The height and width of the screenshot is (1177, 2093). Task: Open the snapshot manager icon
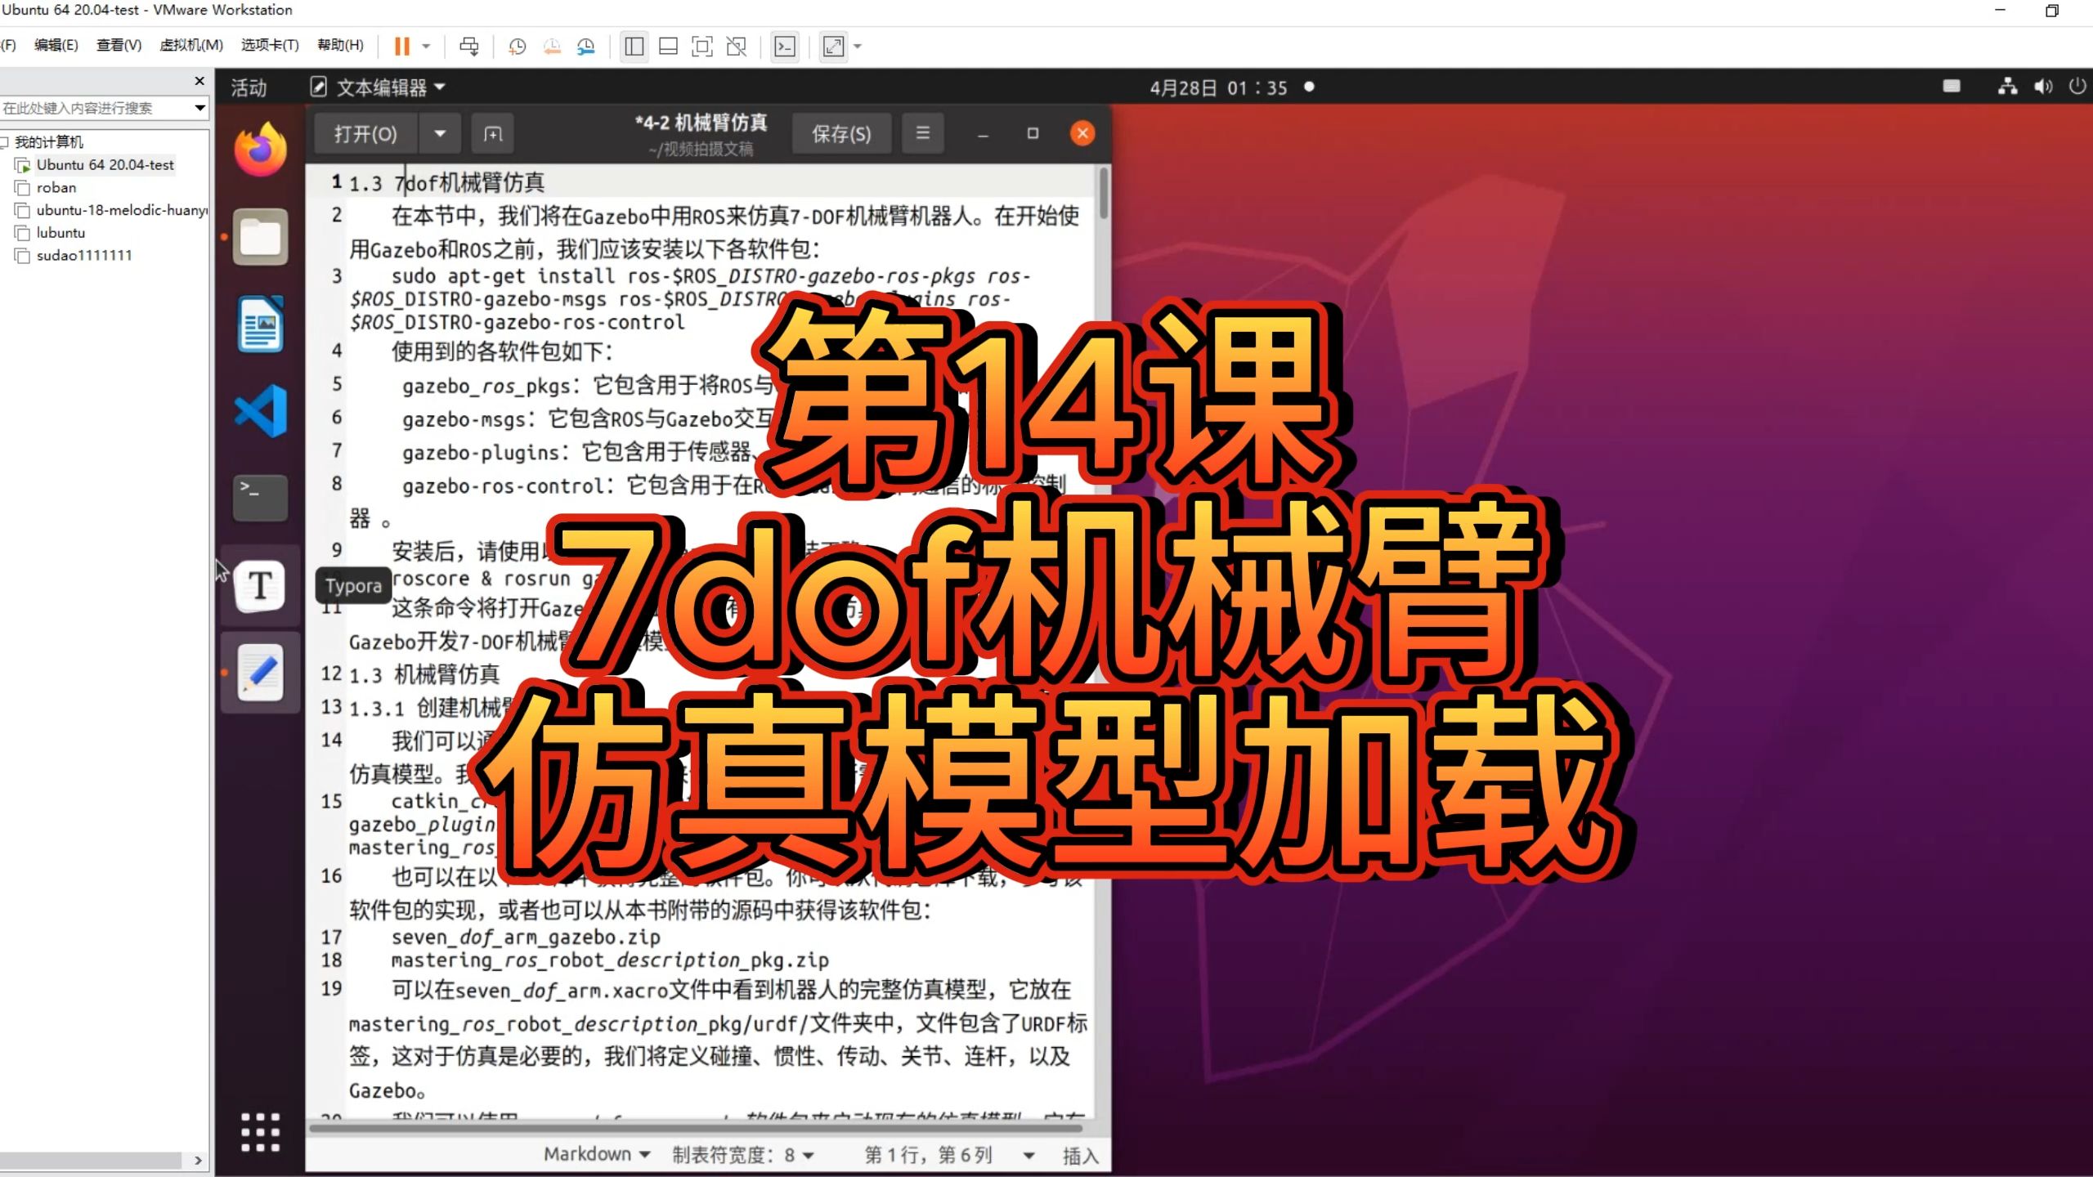(586, 47)
